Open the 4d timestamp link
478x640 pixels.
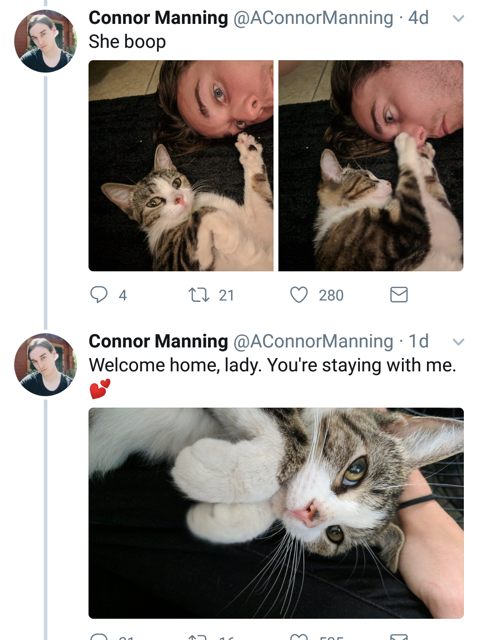coord(418,18)
